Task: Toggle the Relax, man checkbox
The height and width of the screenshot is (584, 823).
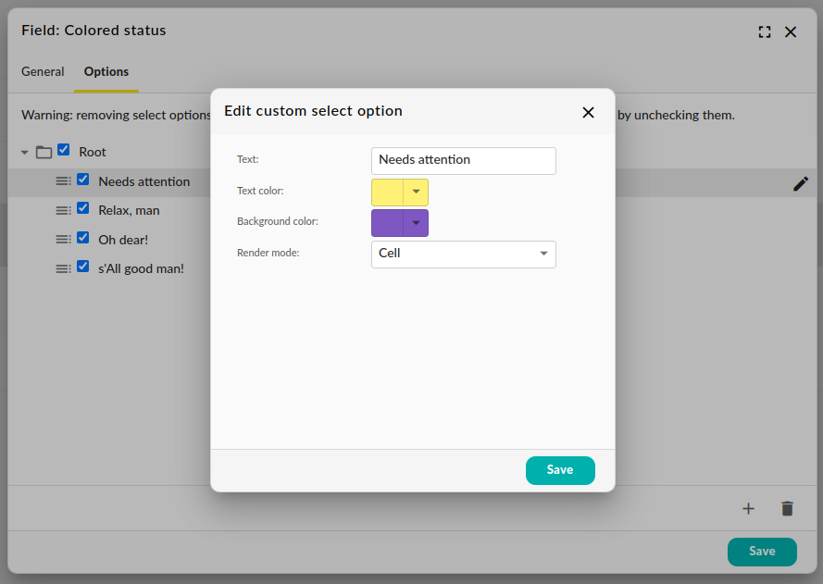Action: point(82,208)
